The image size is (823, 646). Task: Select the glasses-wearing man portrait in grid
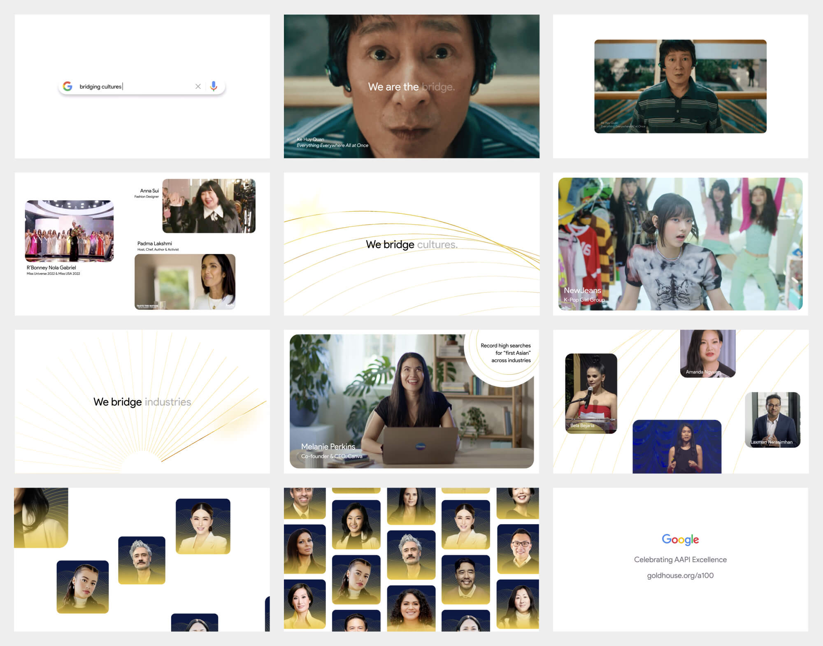pyautogui.click(x=518, y=549)
